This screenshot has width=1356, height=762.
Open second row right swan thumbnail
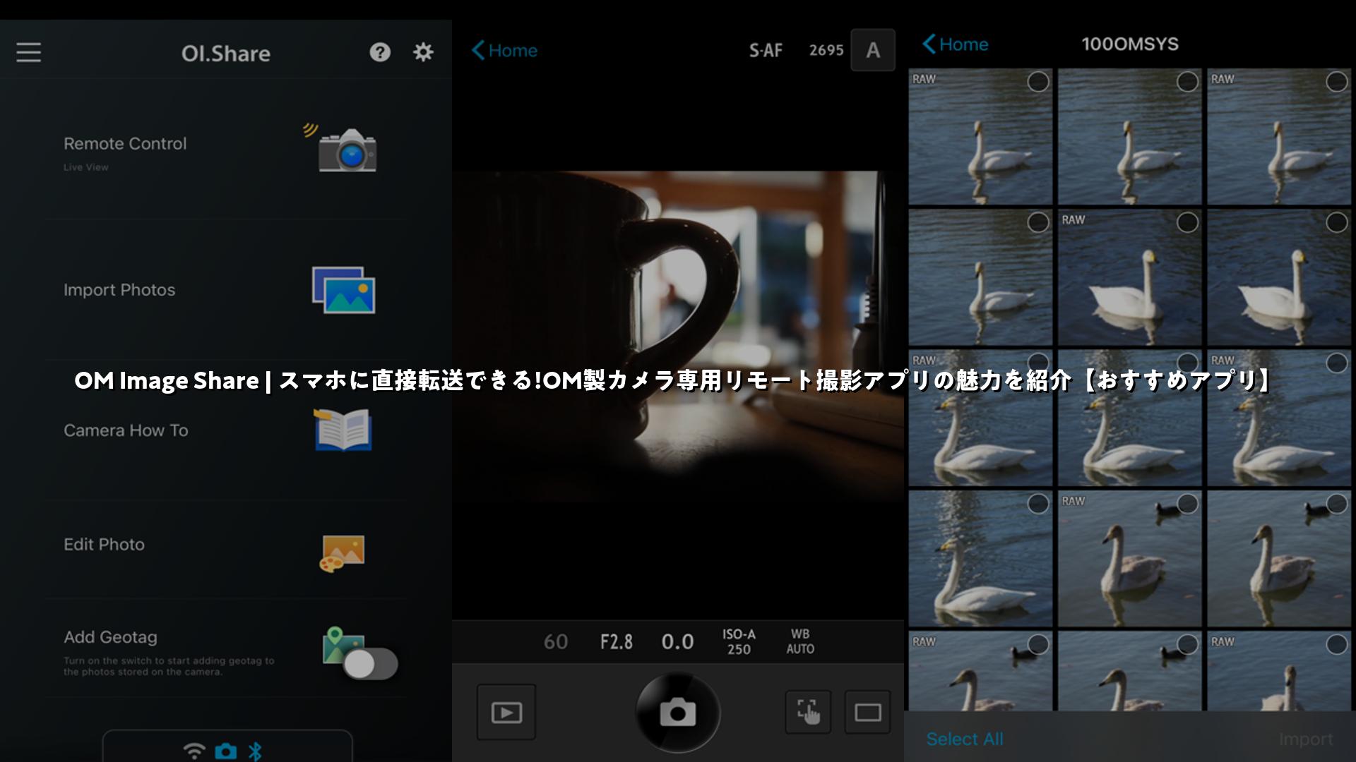coord(1279,277)
